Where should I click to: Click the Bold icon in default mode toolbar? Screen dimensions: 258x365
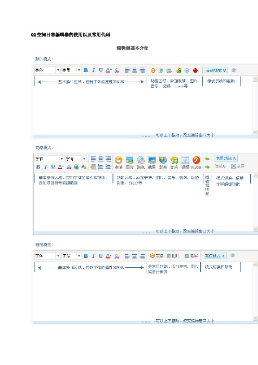pos(86,70)
